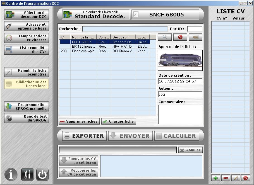This screenshot has width=254, height=185.
Task: Click Auteur field containing cbg
Action: coord(180,94)
